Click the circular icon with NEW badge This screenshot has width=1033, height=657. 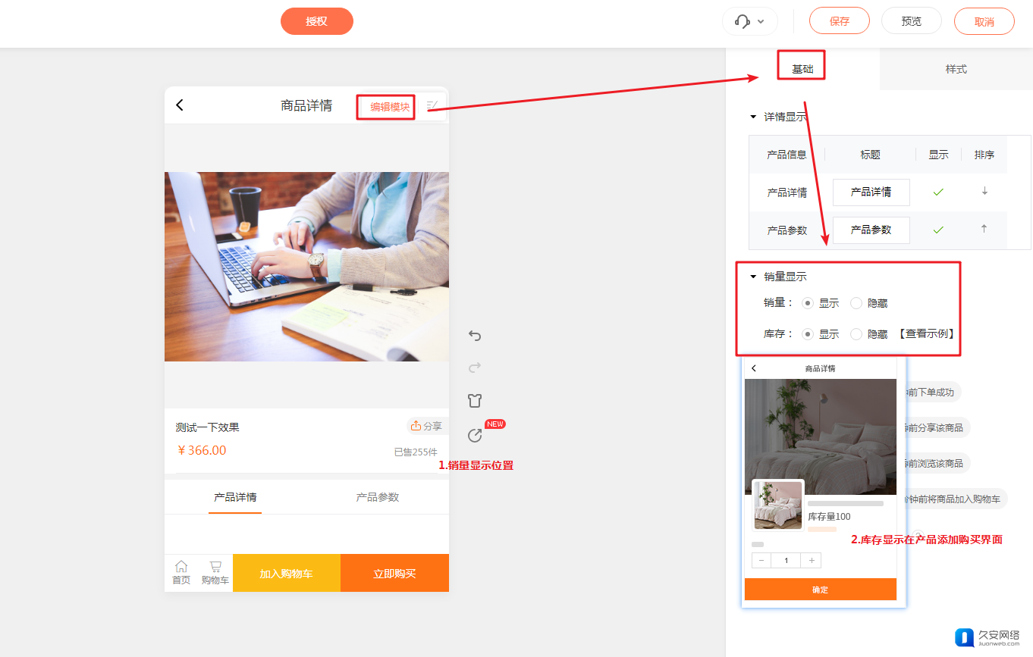[475, 435]
